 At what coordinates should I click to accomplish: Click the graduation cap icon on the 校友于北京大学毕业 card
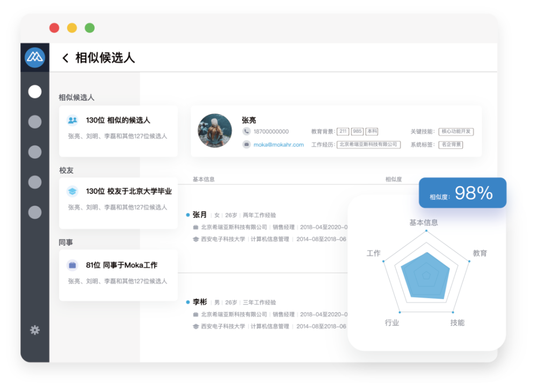72,191
